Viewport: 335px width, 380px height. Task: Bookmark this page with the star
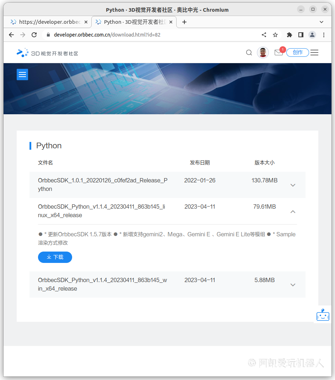click(x=275, y=35)
